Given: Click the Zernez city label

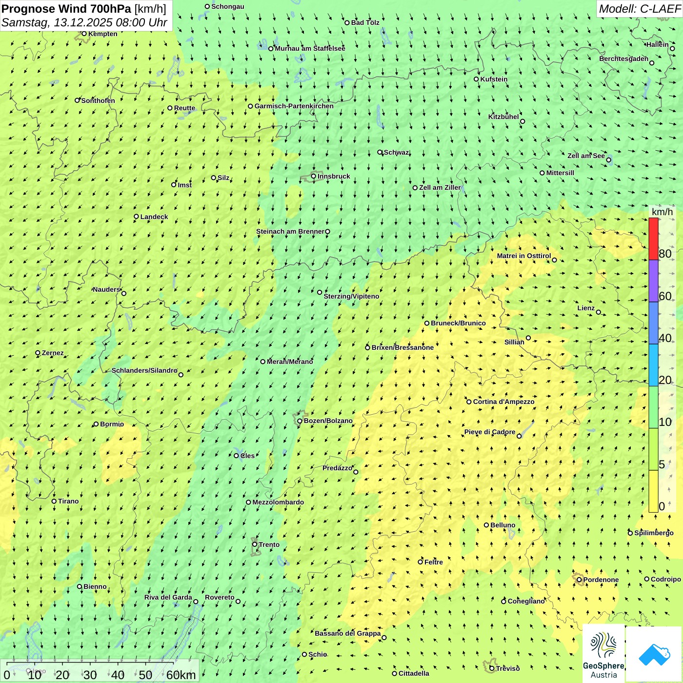Looking at the screenshot, I should coord(53,353).
